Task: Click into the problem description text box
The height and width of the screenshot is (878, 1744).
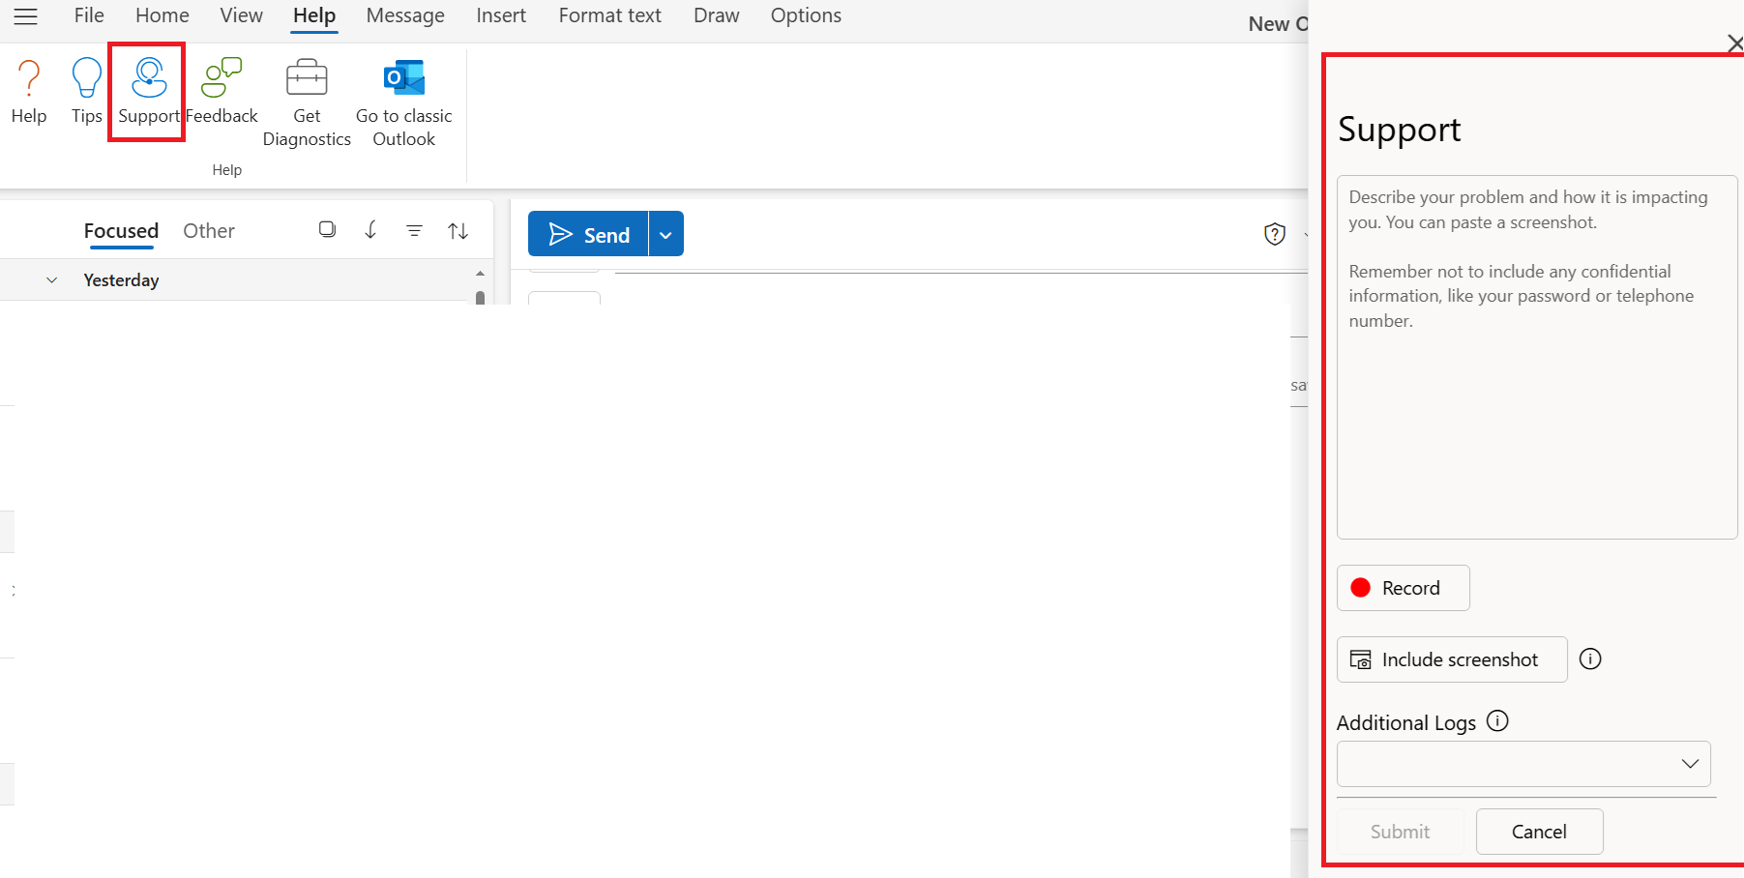Action: (1537, 357)
